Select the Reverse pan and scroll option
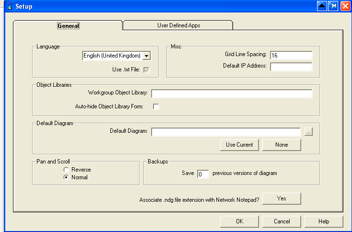The height and width of the screenshot is (232, 352). tap(66, 170)
